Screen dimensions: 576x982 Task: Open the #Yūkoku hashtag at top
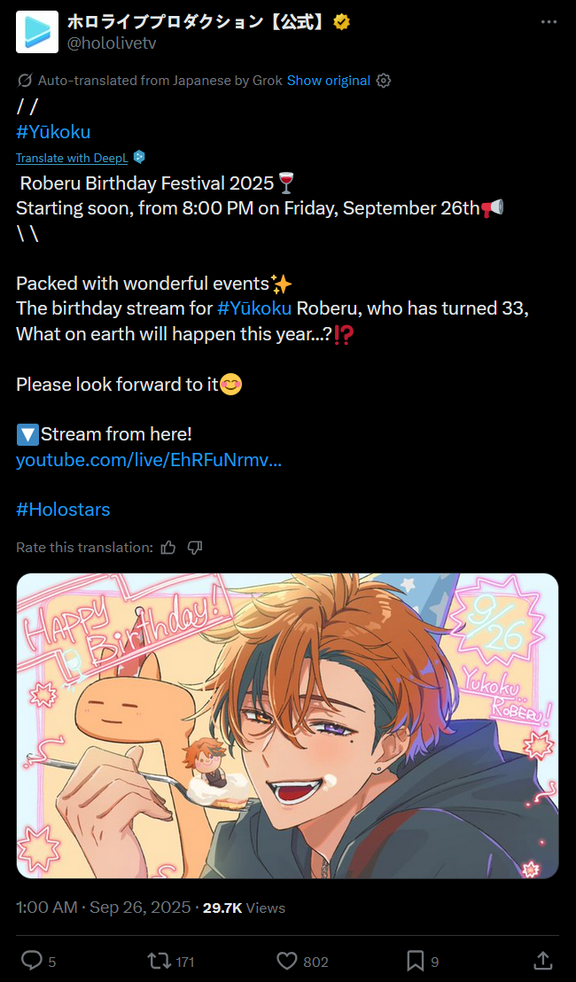(x=53, y=132)
